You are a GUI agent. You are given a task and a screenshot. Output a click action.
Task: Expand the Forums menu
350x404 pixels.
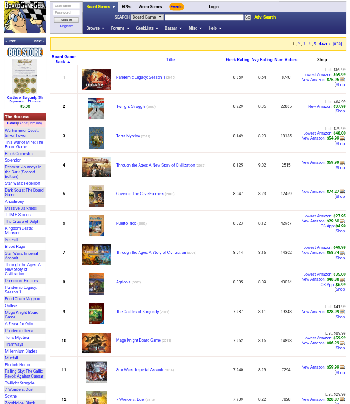coord(120,28)
